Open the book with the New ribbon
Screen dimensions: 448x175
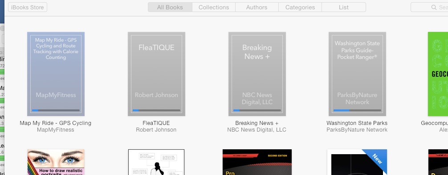tap(357, 162)
